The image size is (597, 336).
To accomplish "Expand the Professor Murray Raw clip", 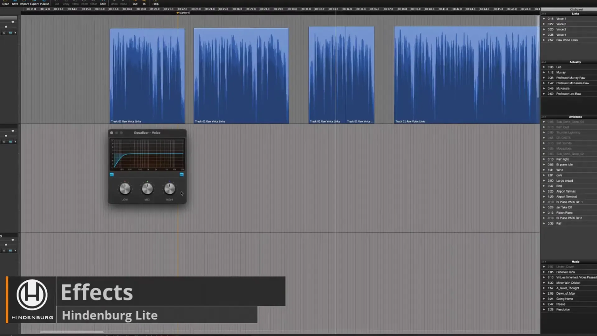I will click(x=544, y=78).
